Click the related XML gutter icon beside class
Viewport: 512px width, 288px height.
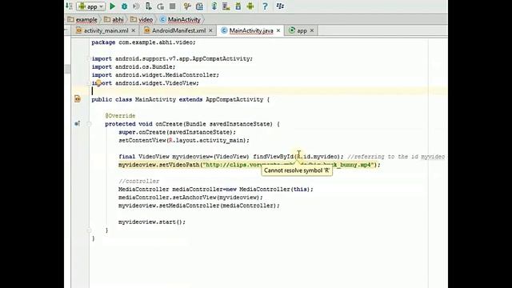[78, 98]
